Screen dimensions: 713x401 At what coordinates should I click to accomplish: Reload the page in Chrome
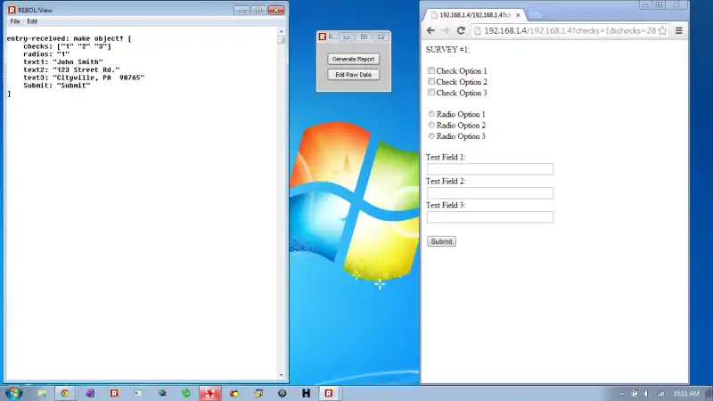461,30
